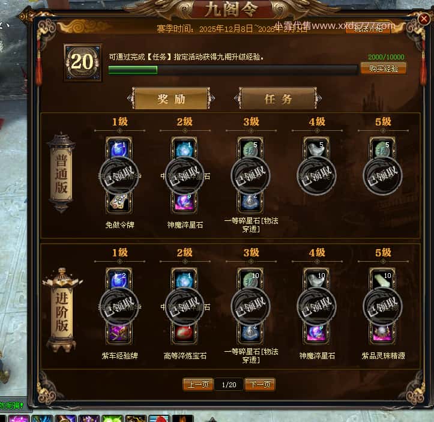Click the 免做令牌 icon in level 1 normal rewards
434x422 pixels.
pyautogui.click(x=119, y=202)
